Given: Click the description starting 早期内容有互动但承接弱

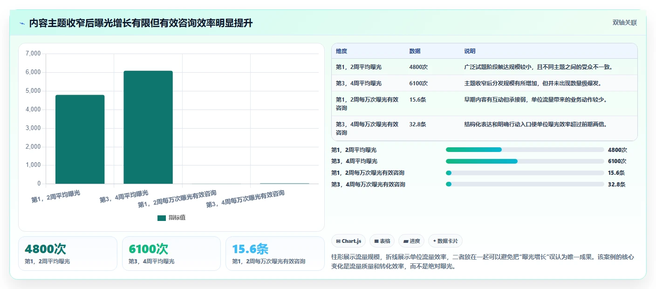Looking at the screenshot, I should [x=535, y=100].
